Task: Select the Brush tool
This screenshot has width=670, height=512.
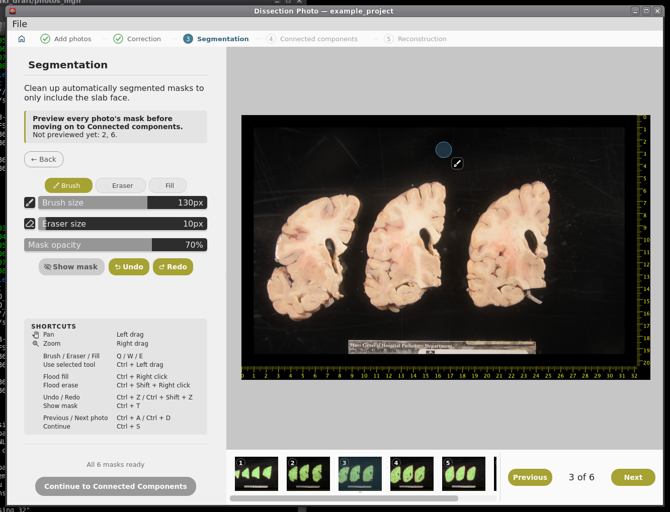Action: (x=68, y=185)
